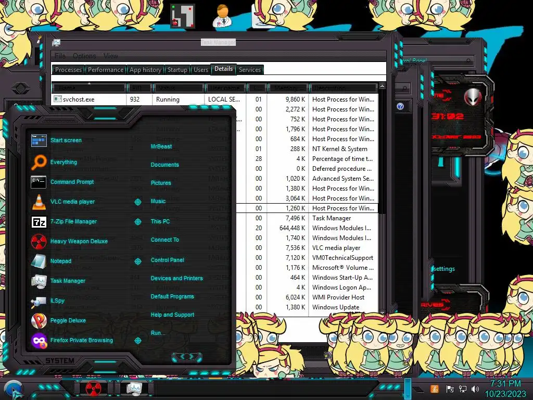
Task: Expand Firefox Private Browsing jump list arrow
Action: [137, 341]
